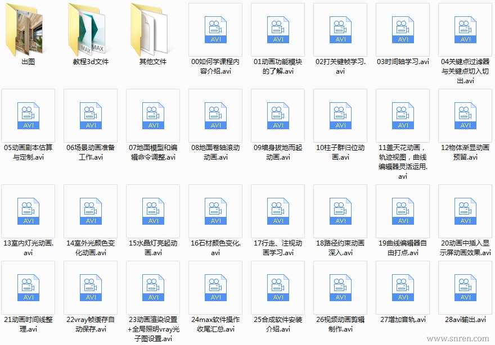Select the 07地面模型和编辑命令调整.avi icon
Screen dimensions: 495x345
click(153, 115)
